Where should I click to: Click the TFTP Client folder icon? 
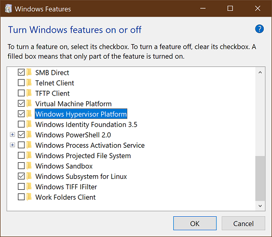29,93
